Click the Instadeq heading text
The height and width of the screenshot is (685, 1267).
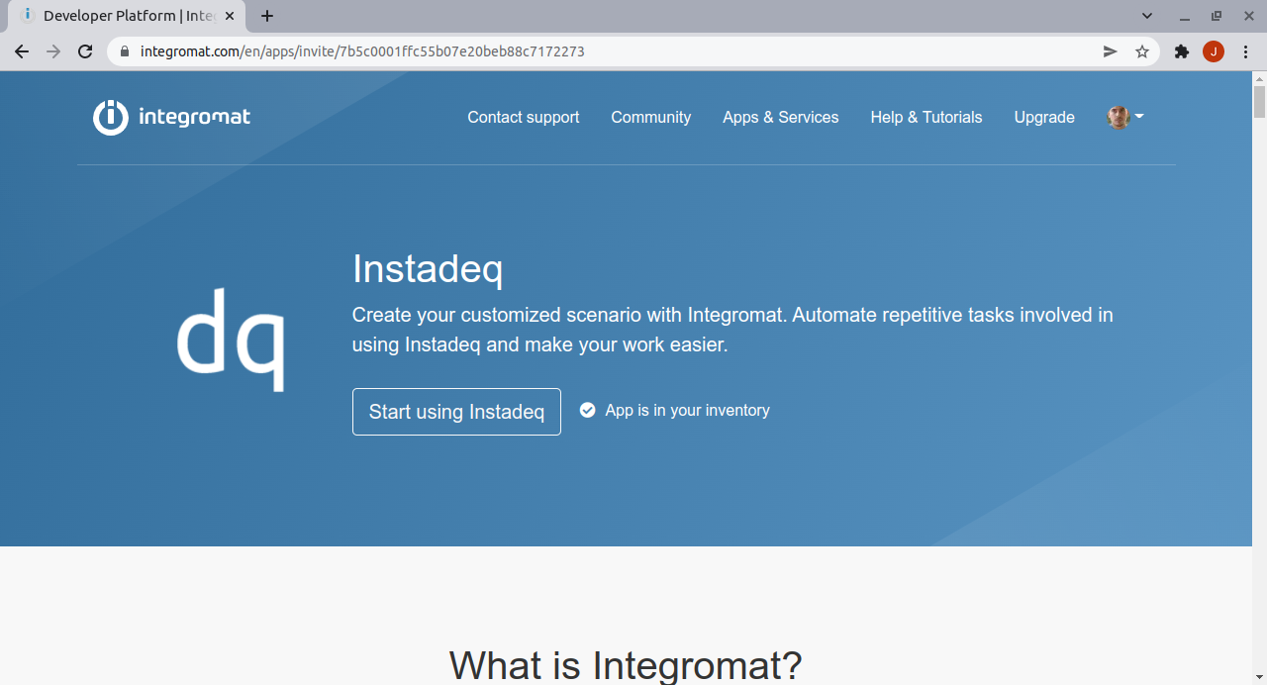click(428, 269)
